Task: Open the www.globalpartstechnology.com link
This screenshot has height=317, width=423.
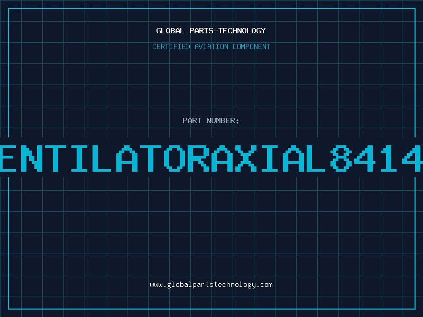Action: point(211,285)
